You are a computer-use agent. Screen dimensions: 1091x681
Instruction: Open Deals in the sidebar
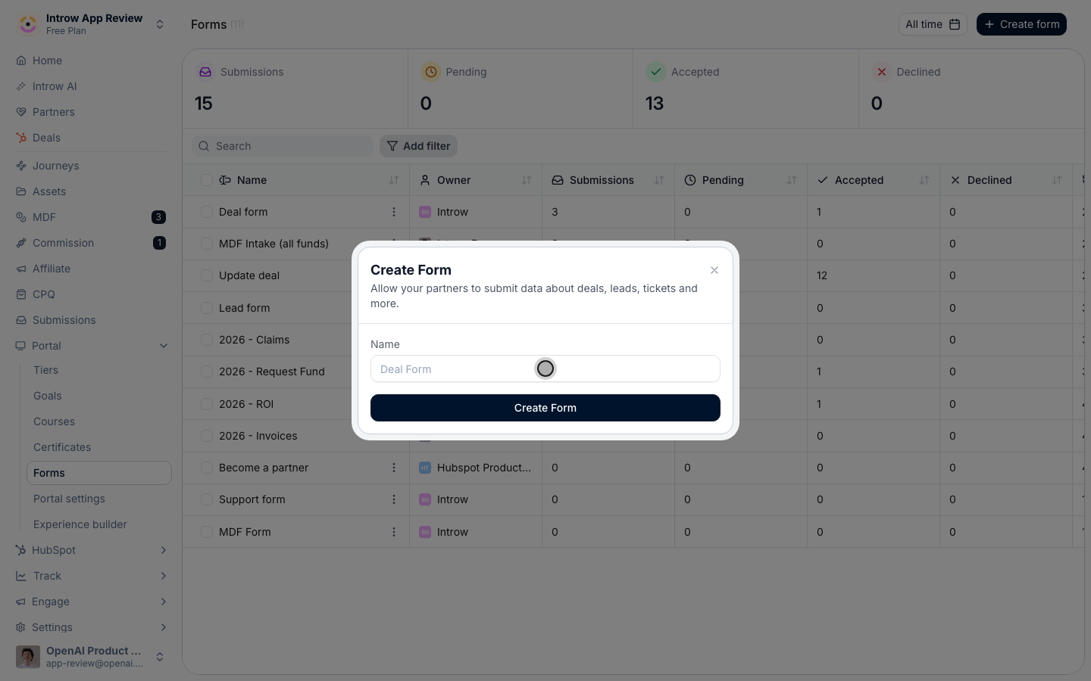click(46, 138)
